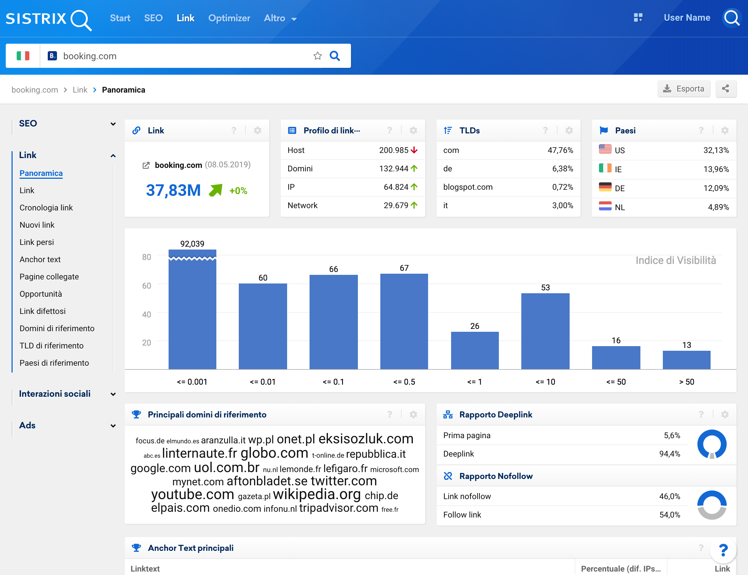Image resolution: width=748 pixels, height=575 pixels.
Task: Open Opportunità in the sidebar
Action: (x=41, y=294)
